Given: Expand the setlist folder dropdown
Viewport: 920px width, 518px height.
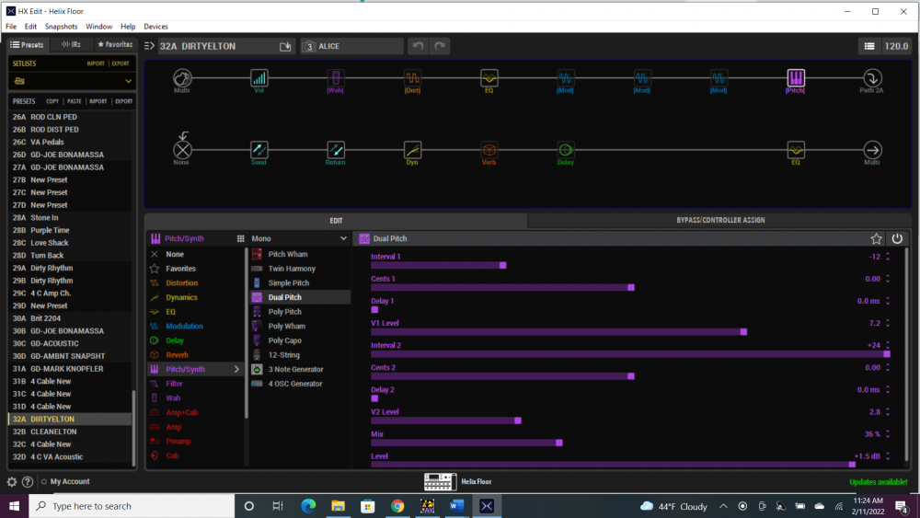Looking at the screenshot, I should pos(72,81).
